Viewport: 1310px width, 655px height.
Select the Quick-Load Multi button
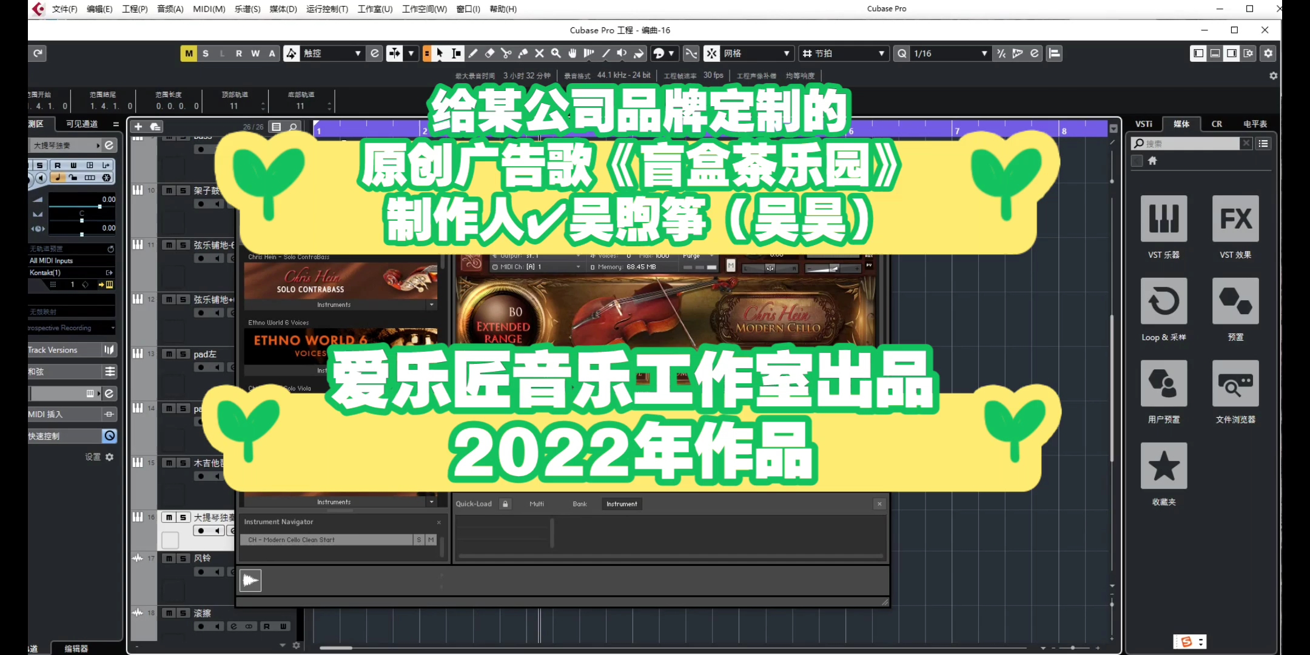(537, 504)
